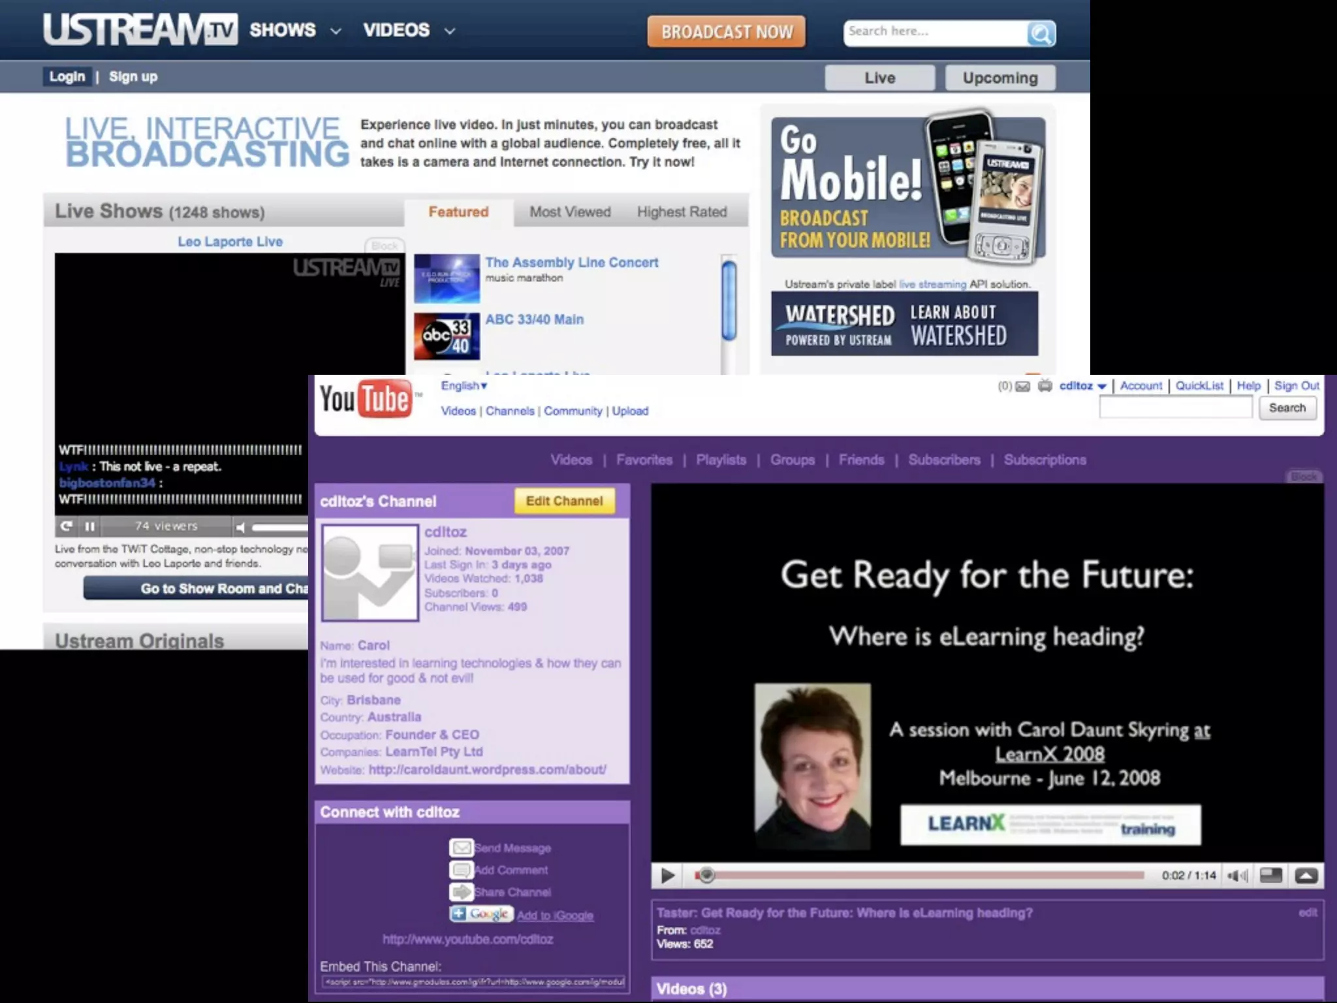Select the Highest Rated tab

(x=682, y=212)
